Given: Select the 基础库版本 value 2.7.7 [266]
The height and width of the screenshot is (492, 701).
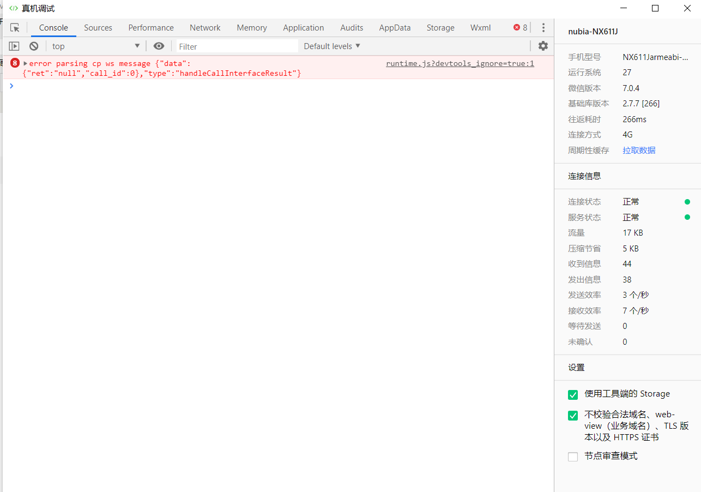Looking at the screenshot, I should click(x=642, y=103).
